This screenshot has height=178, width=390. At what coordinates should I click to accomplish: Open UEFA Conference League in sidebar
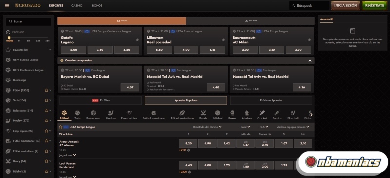(28, 70)
